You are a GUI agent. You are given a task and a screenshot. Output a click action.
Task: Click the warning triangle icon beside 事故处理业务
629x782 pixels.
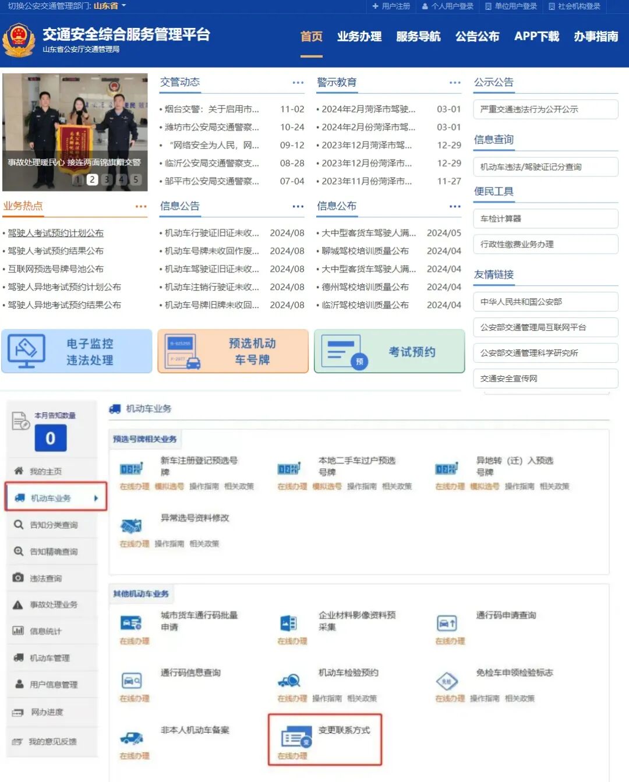(x=18, y=604)
